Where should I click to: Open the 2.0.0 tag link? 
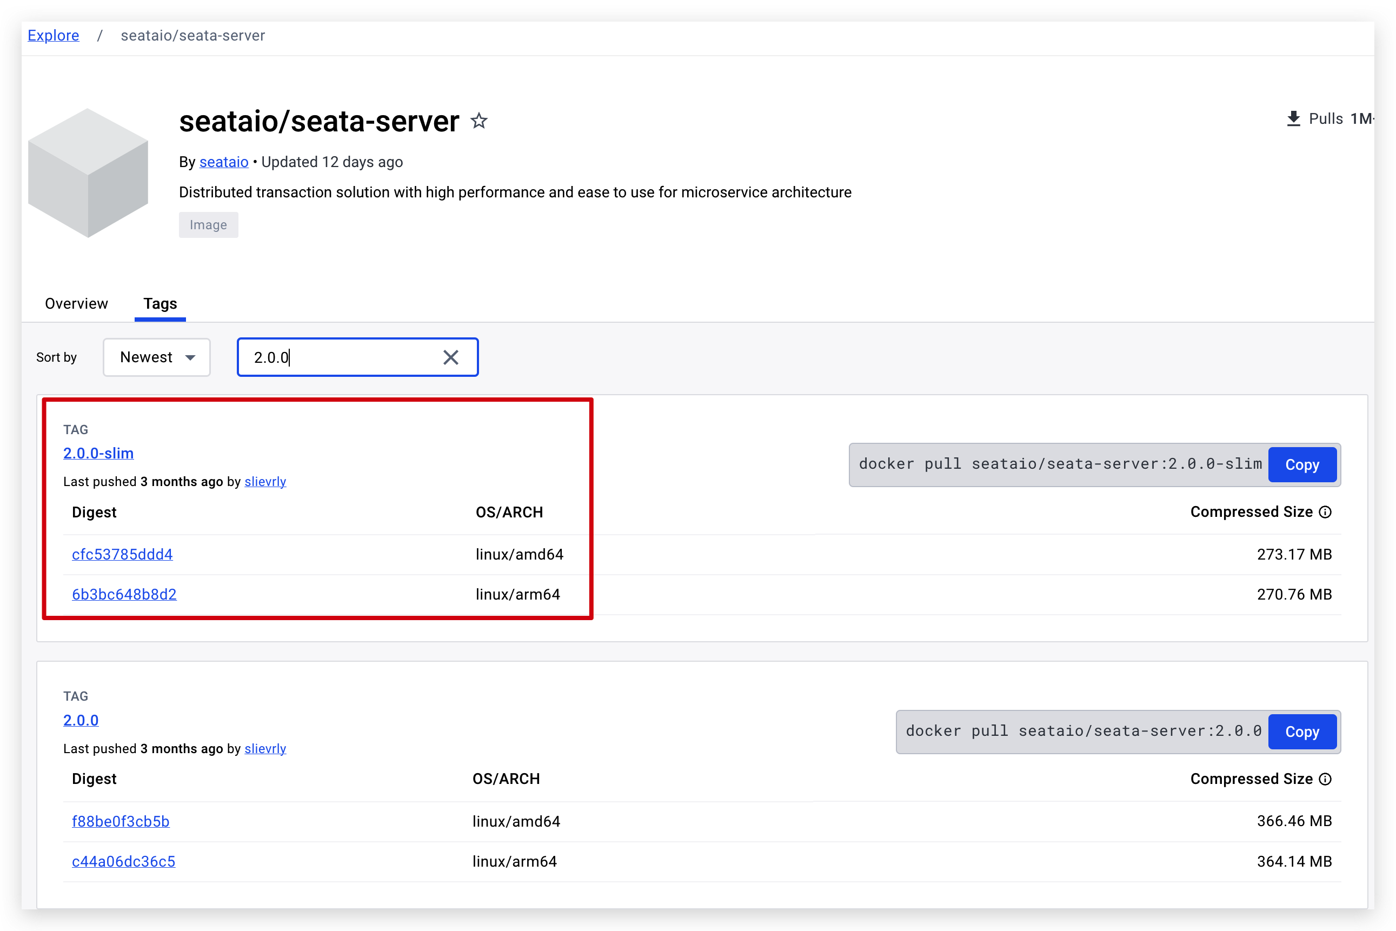[x=81, y=720]
